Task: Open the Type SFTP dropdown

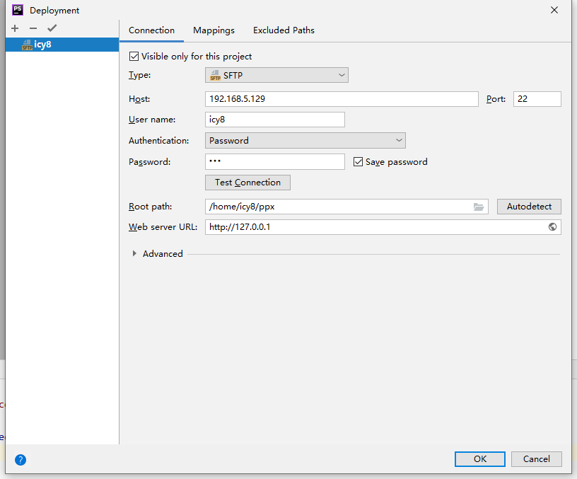Action: (x=276, y=75)
